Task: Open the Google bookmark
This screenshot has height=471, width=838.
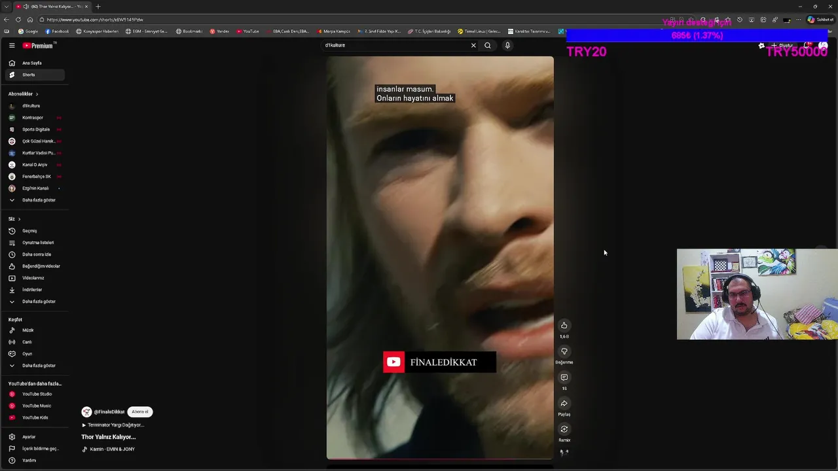Action: click(x=28, y=31)
